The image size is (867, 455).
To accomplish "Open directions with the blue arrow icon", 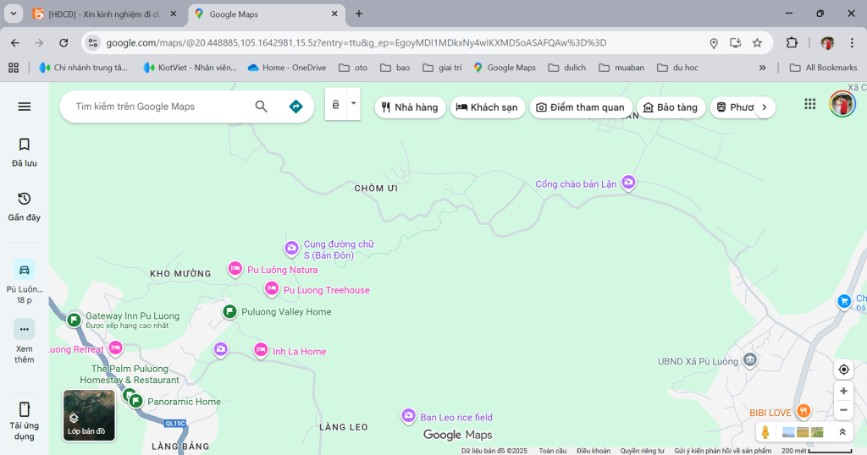I will click(x=295, y=107).
